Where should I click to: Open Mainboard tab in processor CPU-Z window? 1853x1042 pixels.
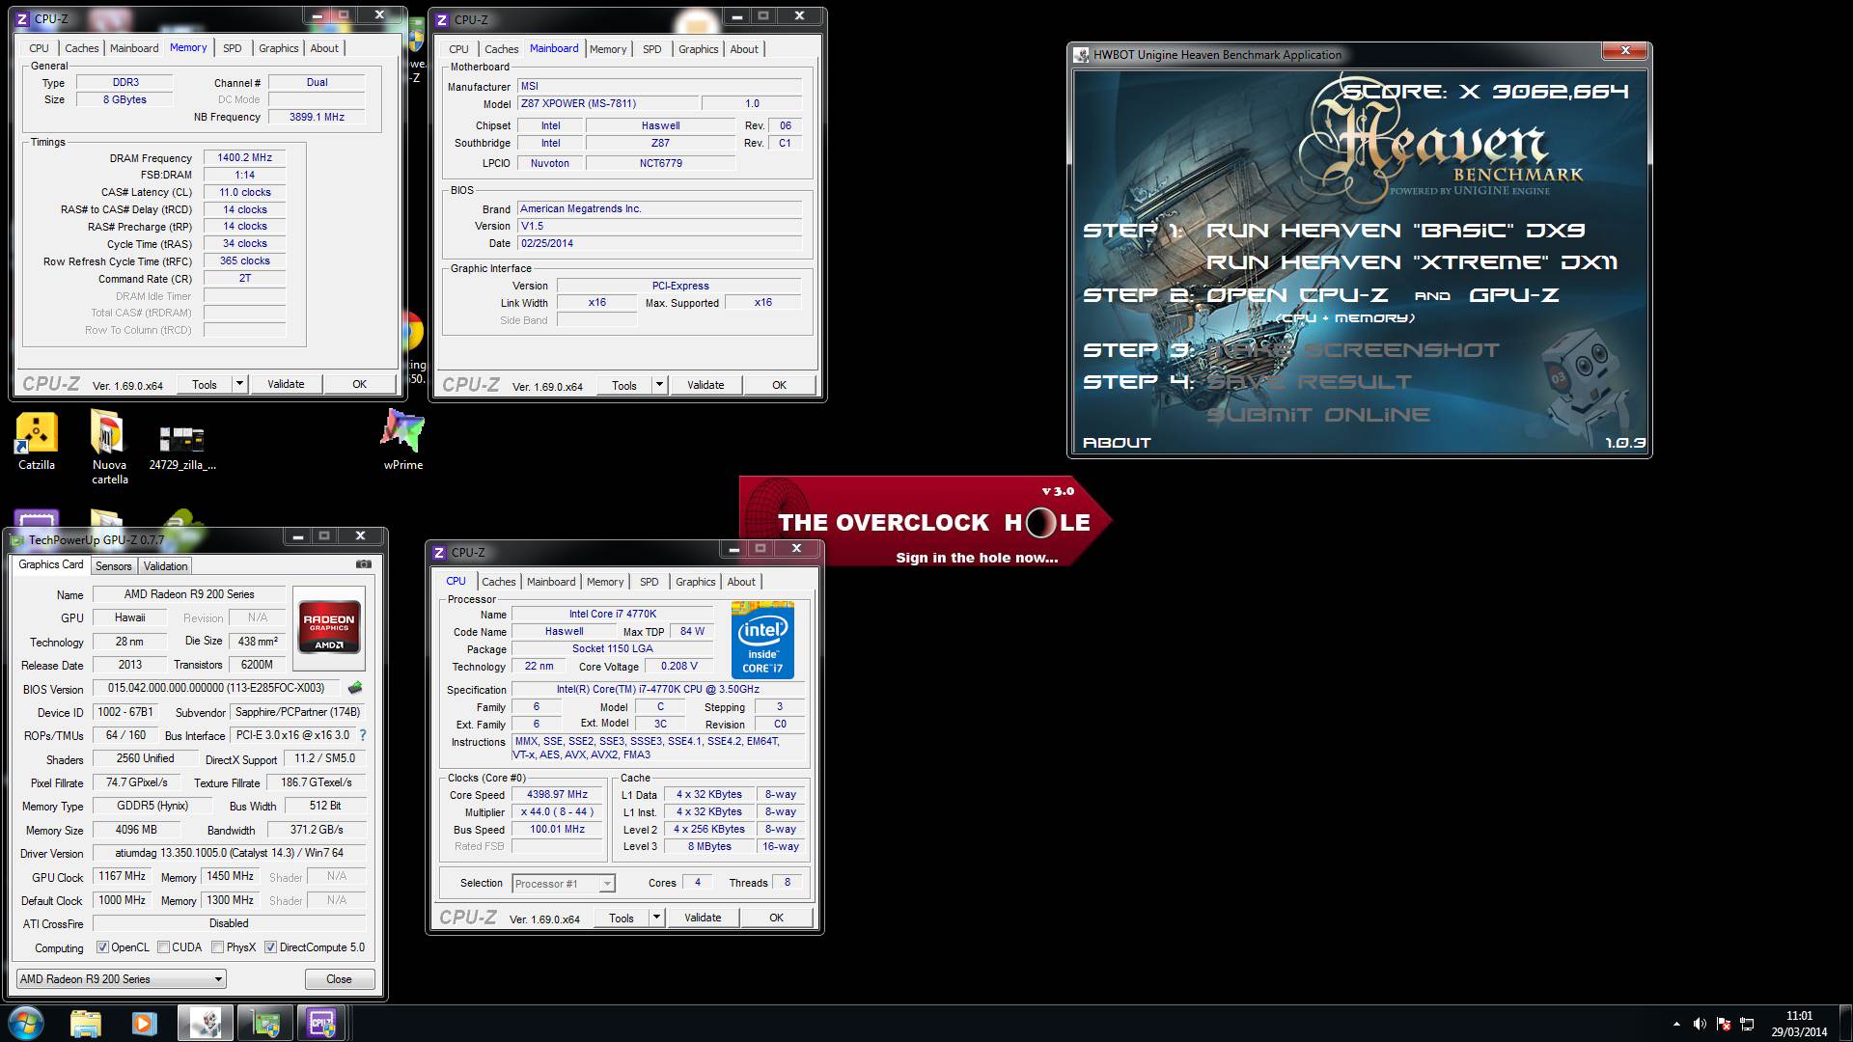point(550,582)
